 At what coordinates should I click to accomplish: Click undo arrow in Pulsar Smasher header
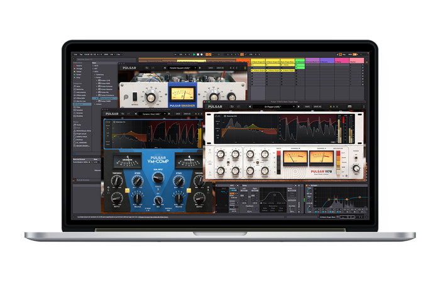[x=146, y=68]
